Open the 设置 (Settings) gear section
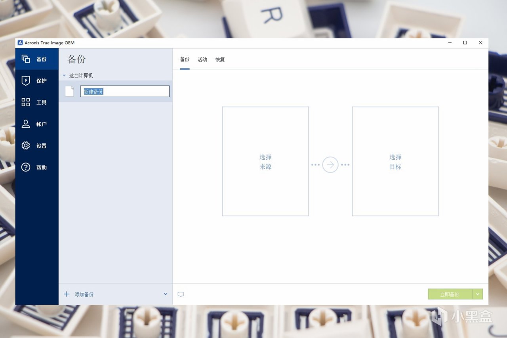The height and width of the screenshot is (338, 507). click(37, 146)
